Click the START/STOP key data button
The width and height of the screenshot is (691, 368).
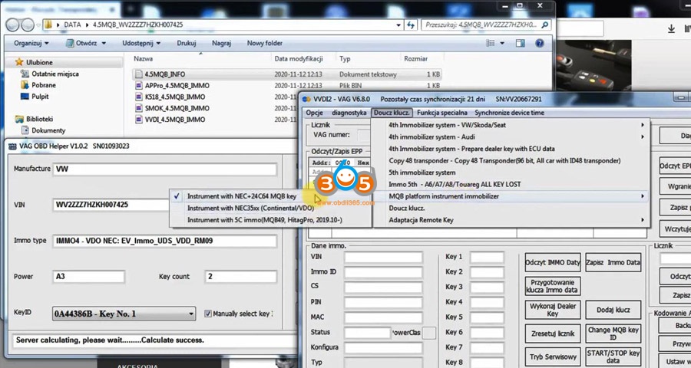click(x=613, y=357)
